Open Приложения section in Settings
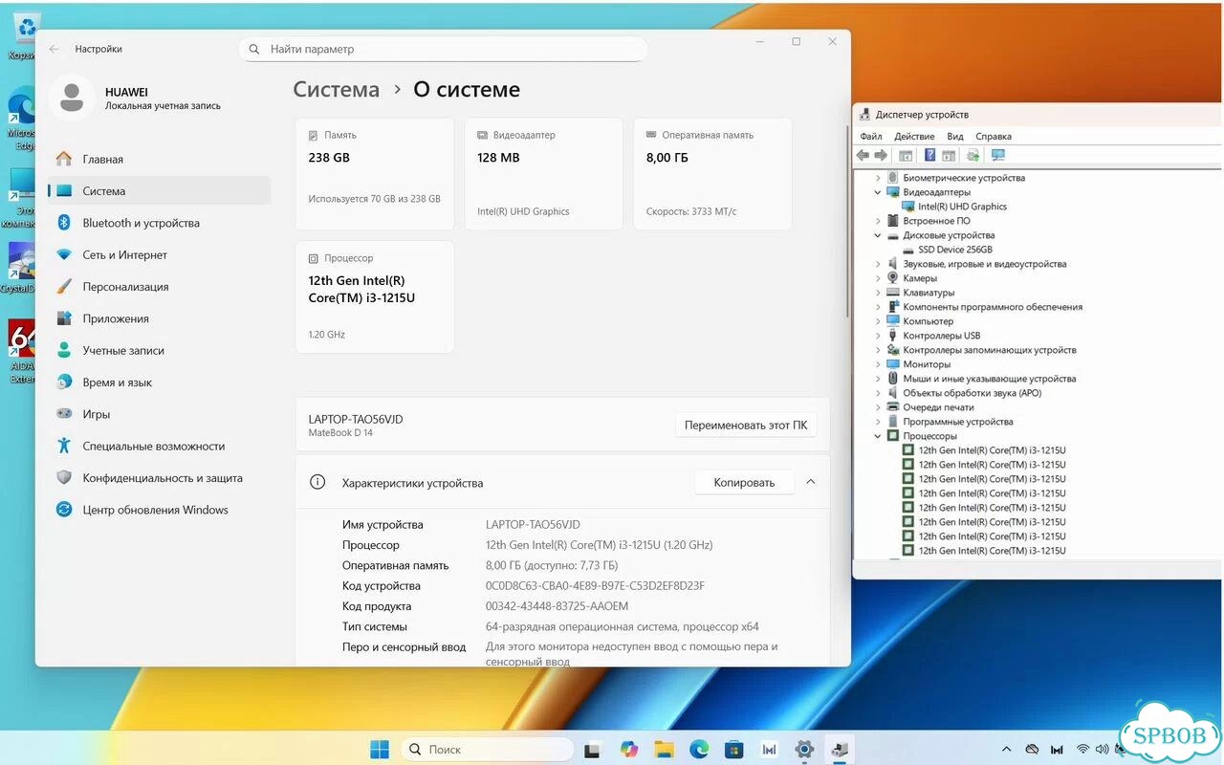The height and width of the screenshot is (765, 1224). (x=159, y=318)
